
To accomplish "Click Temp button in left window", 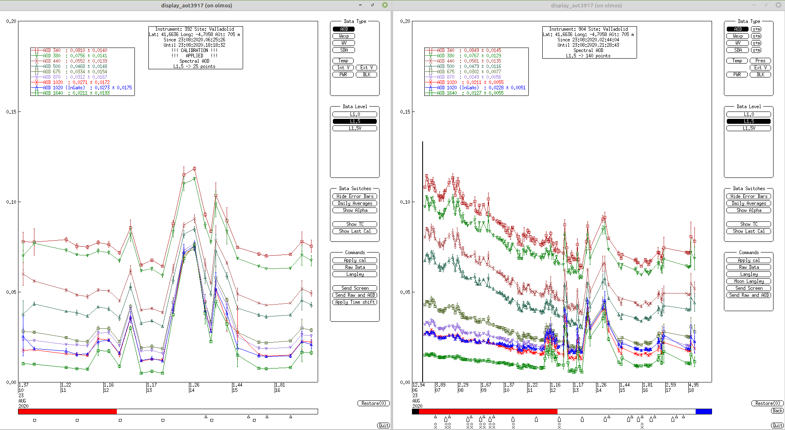I will point(343,61).
